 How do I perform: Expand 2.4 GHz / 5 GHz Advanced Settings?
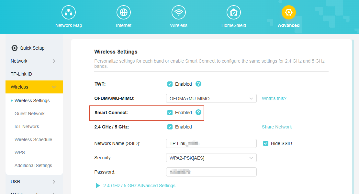140,185
